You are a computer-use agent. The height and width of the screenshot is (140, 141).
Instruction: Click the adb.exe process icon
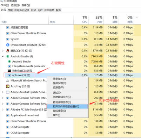[9, 75]
